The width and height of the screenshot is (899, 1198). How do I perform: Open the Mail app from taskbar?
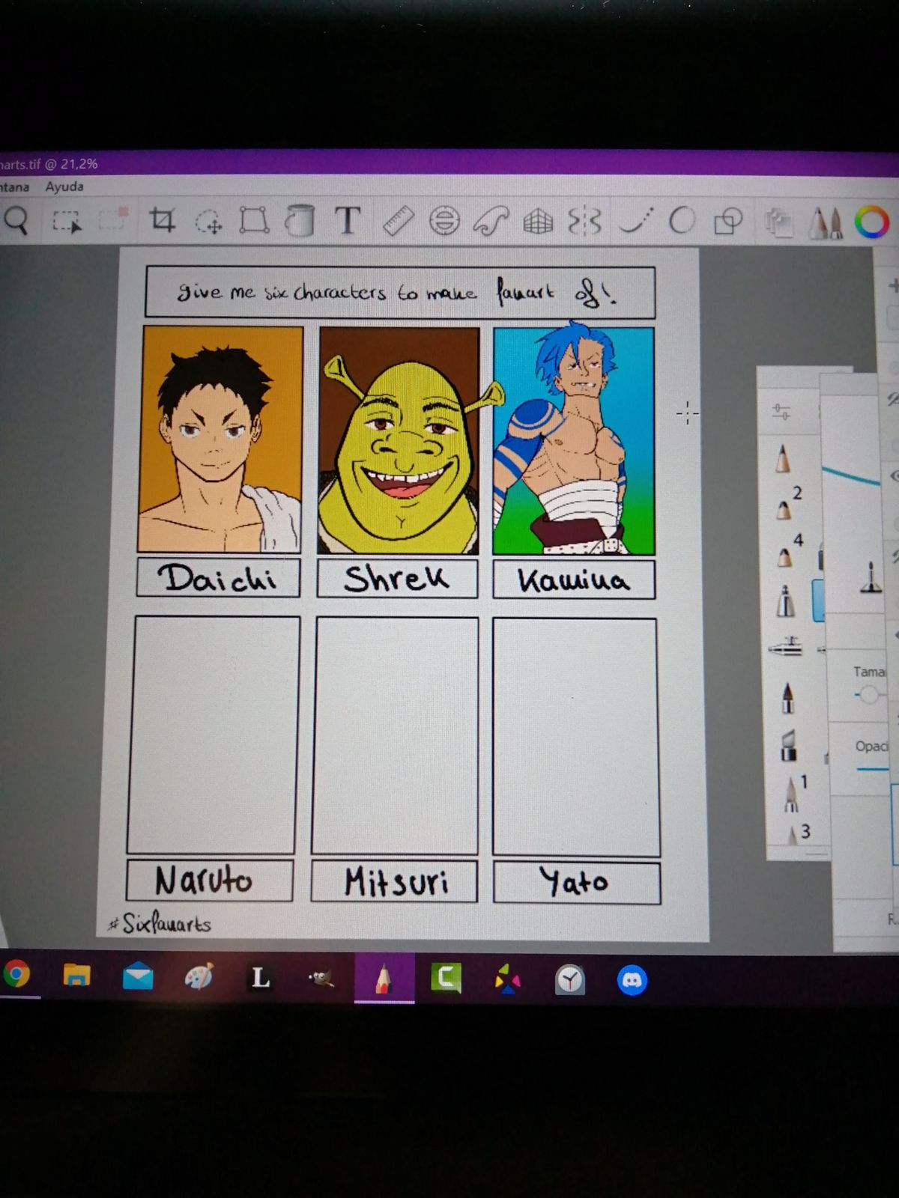point(138,976)
